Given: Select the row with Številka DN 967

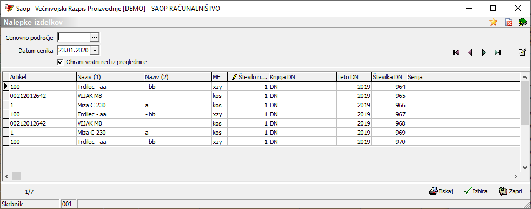Looking at the screenshot, I should tap(261, 114).
